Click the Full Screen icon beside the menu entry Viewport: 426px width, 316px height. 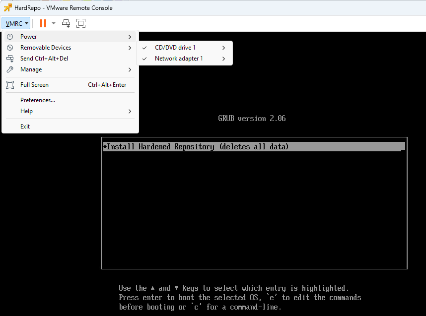[x=11, y=84]
